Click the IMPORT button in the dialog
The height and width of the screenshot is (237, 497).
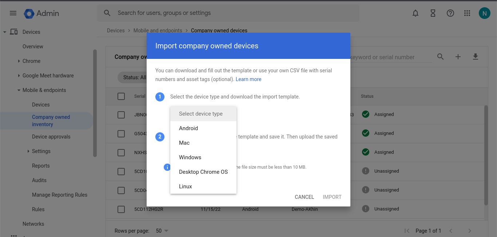[332, 197]
